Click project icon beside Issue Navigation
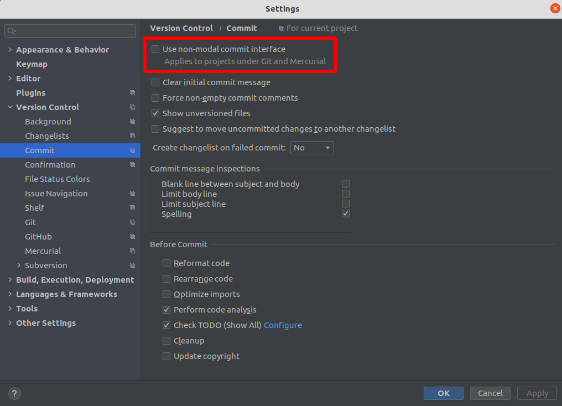 tap(132, 194)
